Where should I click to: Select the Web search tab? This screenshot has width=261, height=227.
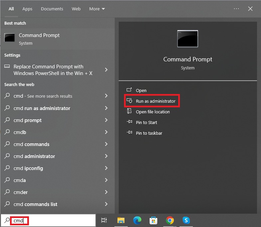tap(76, 9)
